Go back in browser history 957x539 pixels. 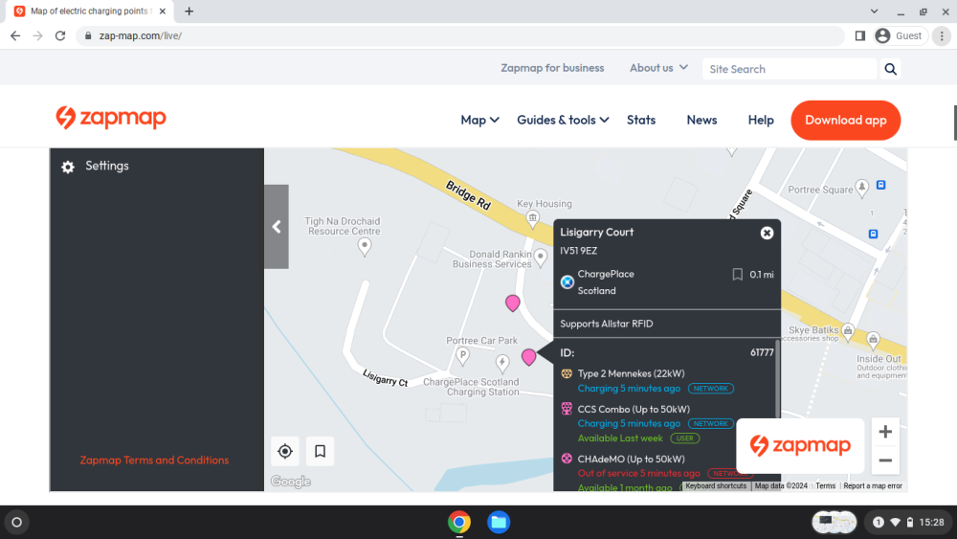(15, 36)
